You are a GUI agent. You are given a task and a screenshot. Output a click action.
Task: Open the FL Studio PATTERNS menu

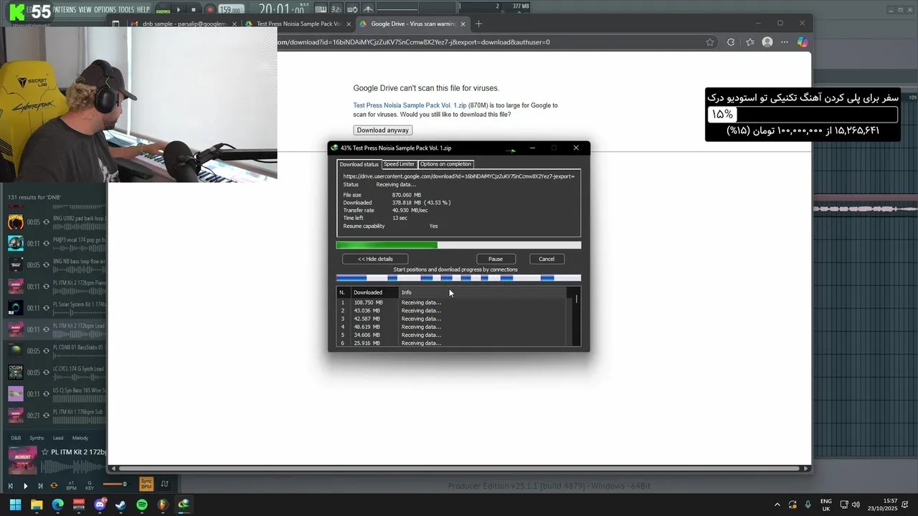tap(65, 9)
